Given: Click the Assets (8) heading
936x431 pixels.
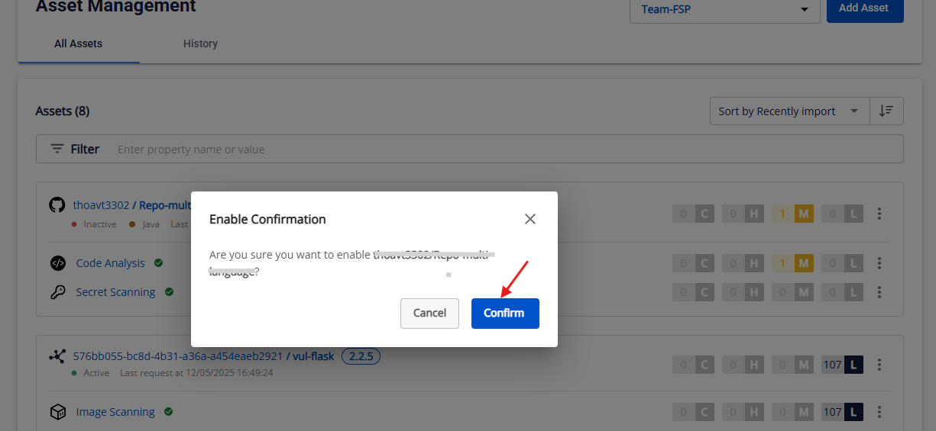Looking at the screenshot, I should (63, 111).
